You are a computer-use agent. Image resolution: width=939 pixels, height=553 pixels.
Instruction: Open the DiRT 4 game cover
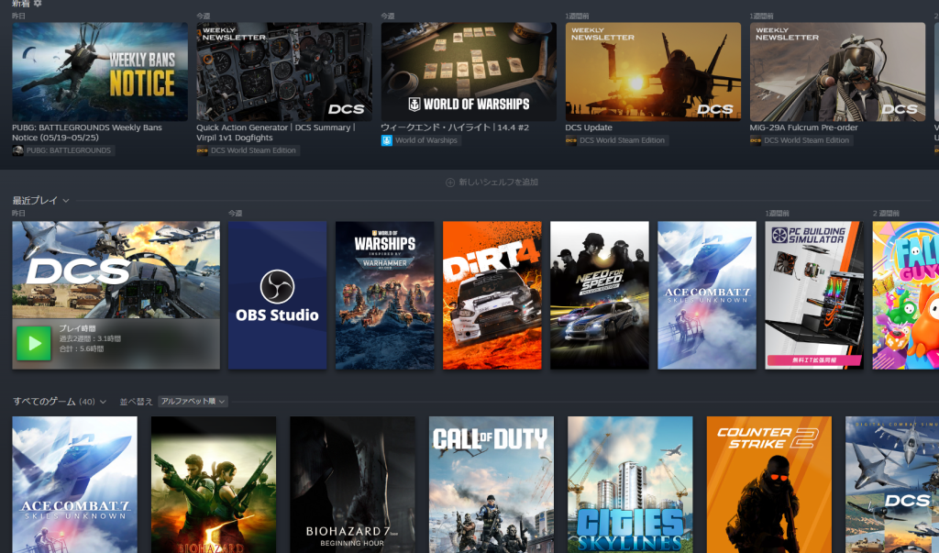click(492, 294)
